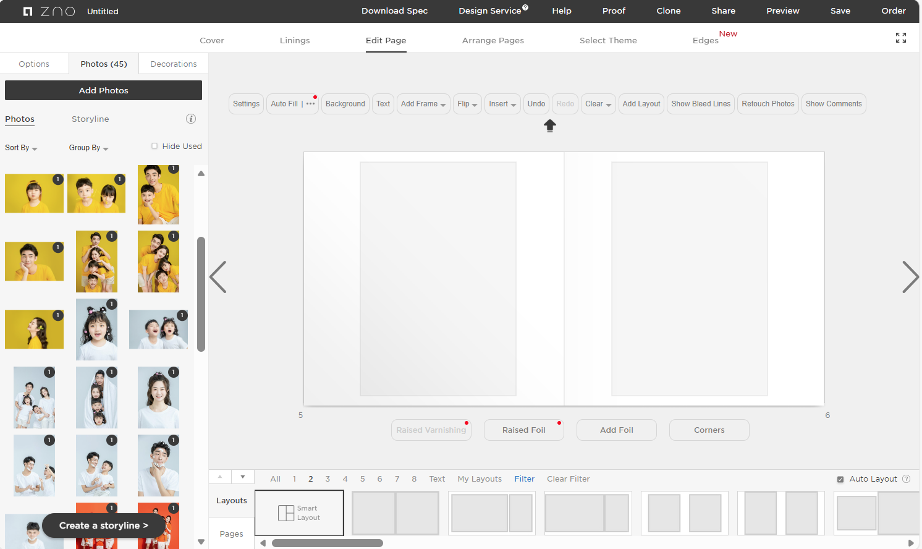Expand the Add Frame dropdown
This screenshot has width=922, height=549.
[423, 104]
